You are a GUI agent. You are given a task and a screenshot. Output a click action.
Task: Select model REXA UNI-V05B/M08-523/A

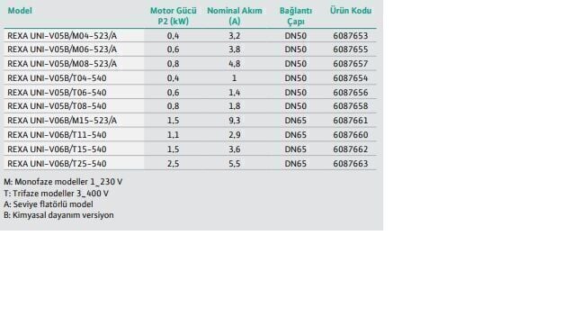pos(62,64)
